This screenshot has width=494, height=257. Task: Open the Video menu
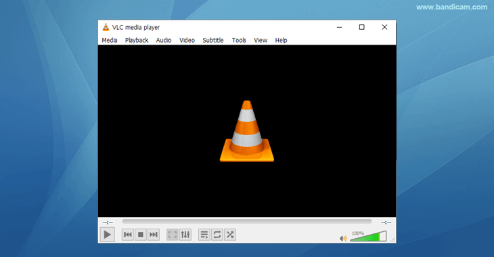[187, 41]
